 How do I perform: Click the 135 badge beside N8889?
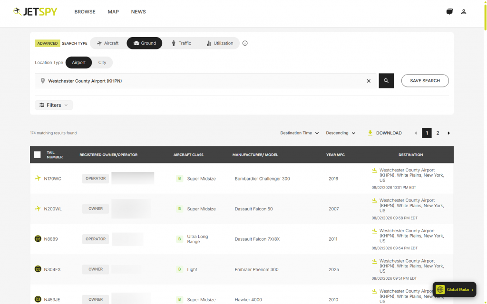pos(38,239)
